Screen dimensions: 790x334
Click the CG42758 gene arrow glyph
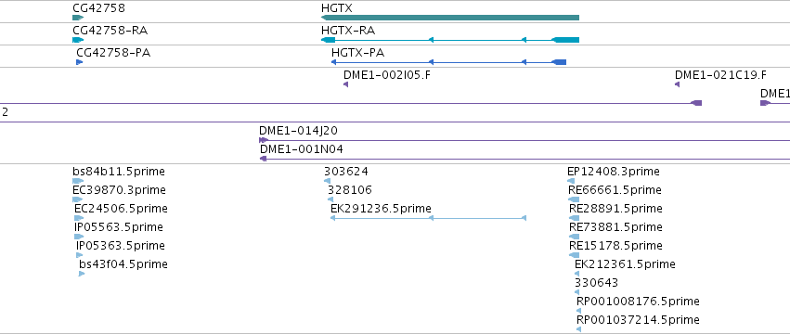78,18
